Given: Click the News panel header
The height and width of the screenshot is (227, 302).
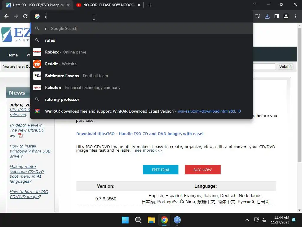Looking at the screenshot, I should [x=18, y=93].
